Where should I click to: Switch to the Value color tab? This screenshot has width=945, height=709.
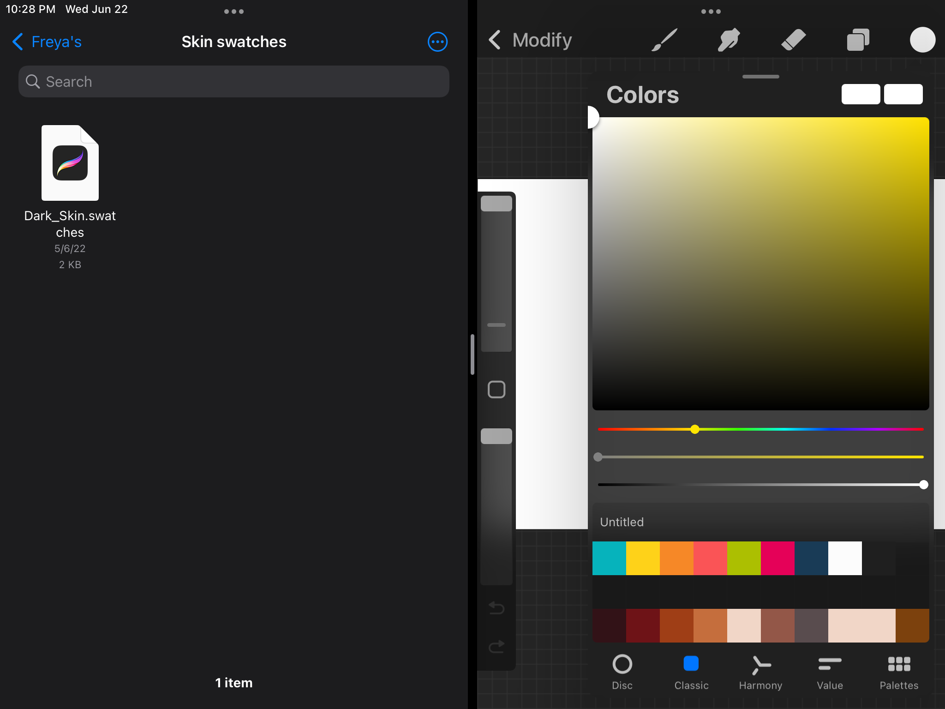tap(830, 672)
